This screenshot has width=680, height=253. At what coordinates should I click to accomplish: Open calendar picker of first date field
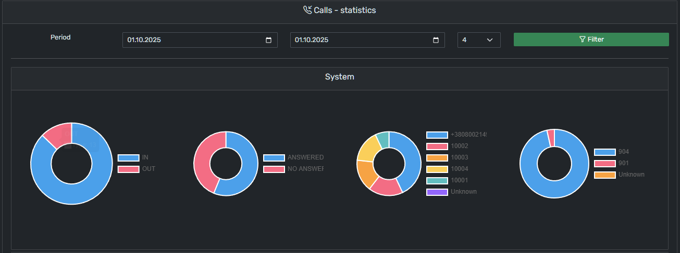pos(268,40)
